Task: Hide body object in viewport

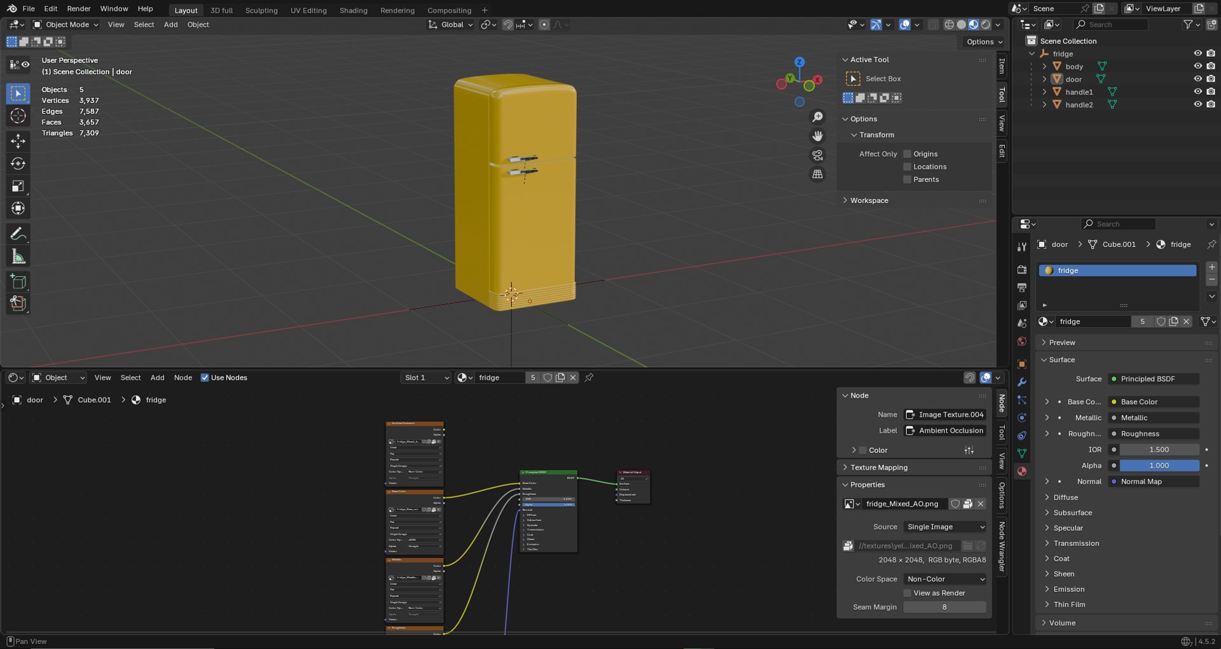Action: pos(1197,66)
